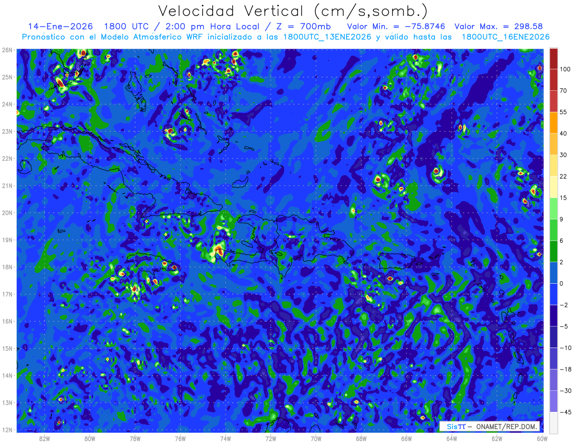This screenshot has width=576, height=445.
Task: Click the title 'Velocidad Vertical (cm/s,somb.)'
Action: pyautogui.click(x=292, y=12)
